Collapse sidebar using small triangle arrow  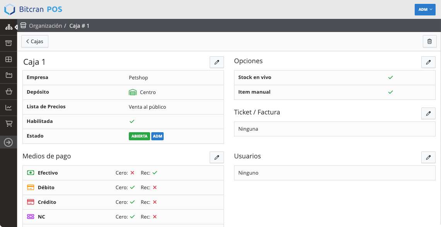16,27
